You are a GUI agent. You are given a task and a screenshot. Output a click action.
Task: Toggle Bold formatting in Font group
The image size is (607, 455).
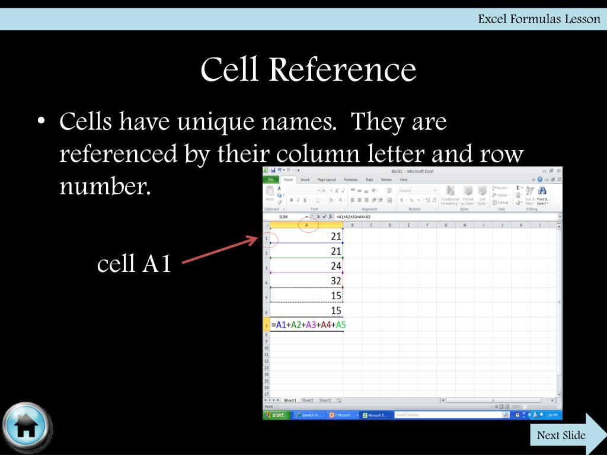point(291,200)
